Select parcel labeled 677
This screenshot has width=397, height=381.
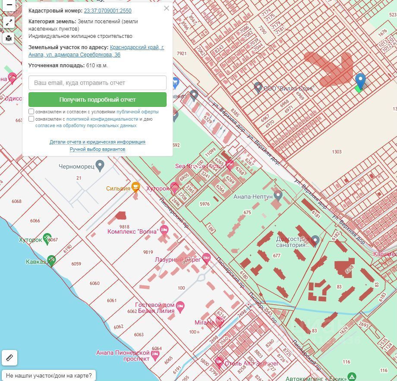click(x=277, y=256)
